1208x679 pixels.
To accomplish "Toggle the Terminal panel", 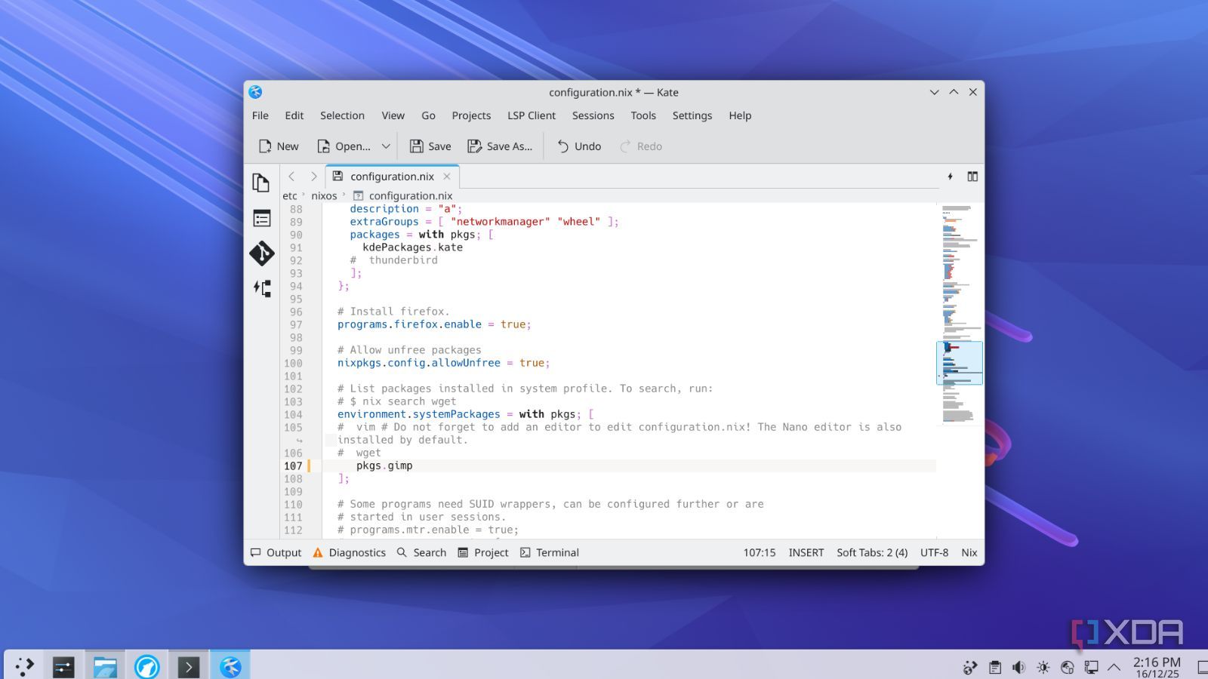I will 550,552.
